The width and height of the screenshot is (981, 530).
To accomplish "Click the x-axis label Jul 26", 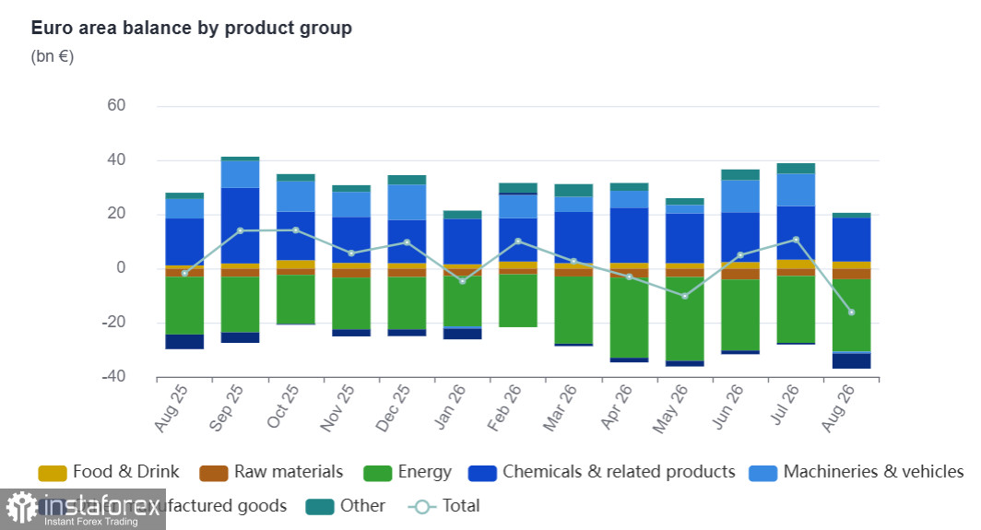I will click(x=784, y=405).
